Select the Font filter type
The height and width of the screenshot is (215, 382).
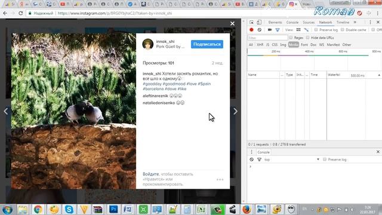304,45
